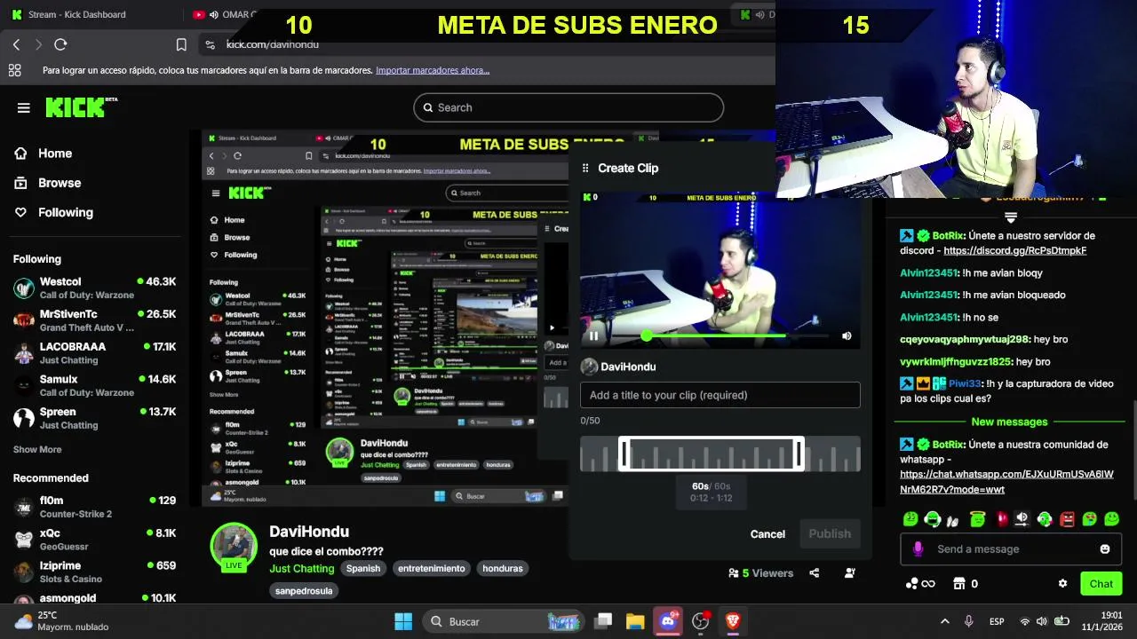
Task: Click the share stream icon
Action: coord(814,573)
